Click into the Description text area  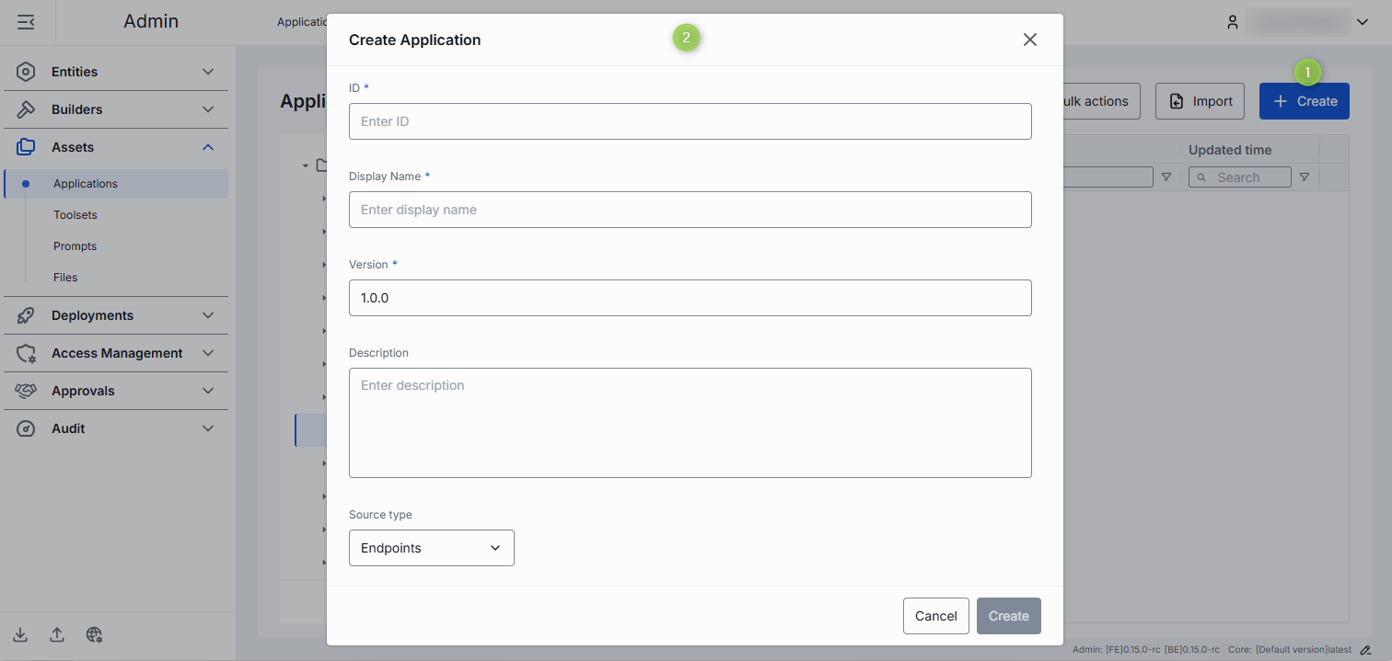tap(690, 423)
